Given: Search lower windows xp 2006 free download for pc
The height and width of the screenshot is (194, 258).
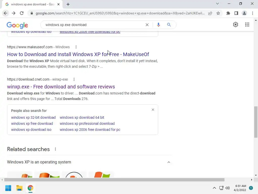Looking at the screenshot, I should tap(90, 130).
